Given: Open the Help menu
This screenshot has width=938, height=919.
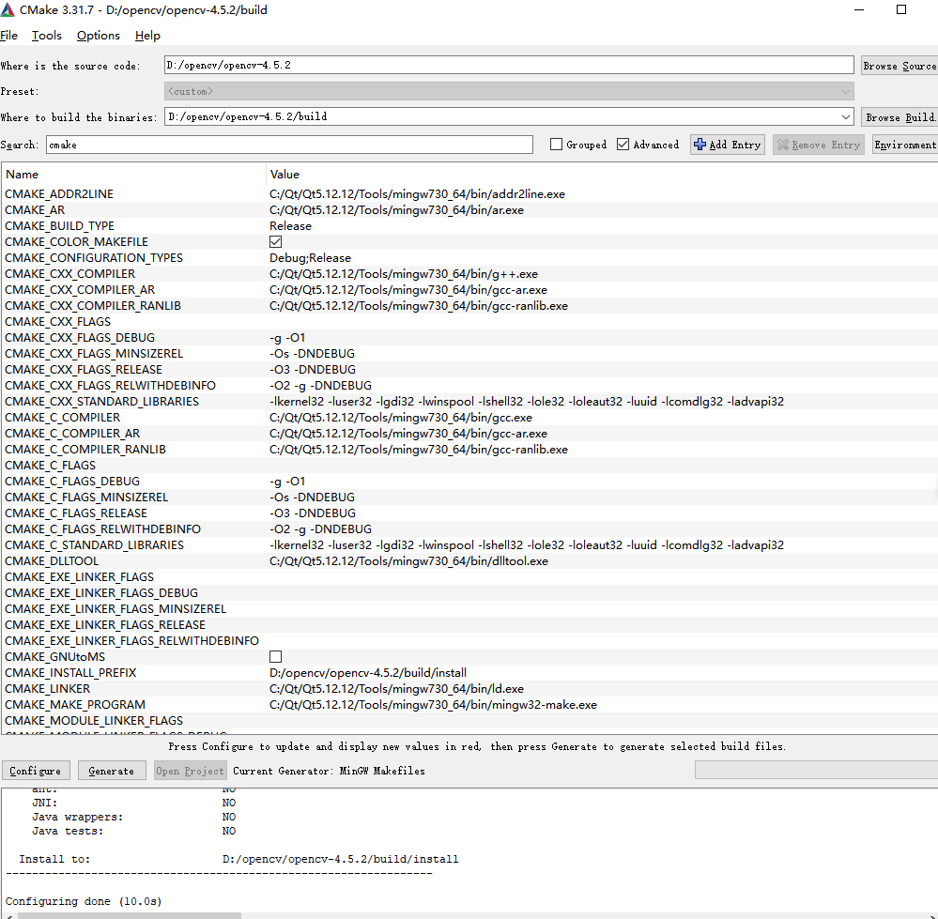Looking at the screenshot, I should 147,36.
